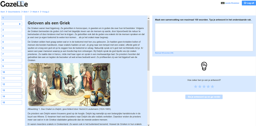Viewport: 256px width, 126px height.
Task: Select question 8 in sidebar
Action: pyautogui.click(x=11, y=60)
